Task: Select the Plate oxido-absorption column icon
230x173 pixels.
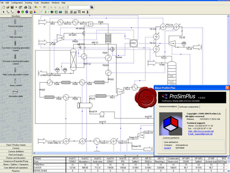Action: 15,70
